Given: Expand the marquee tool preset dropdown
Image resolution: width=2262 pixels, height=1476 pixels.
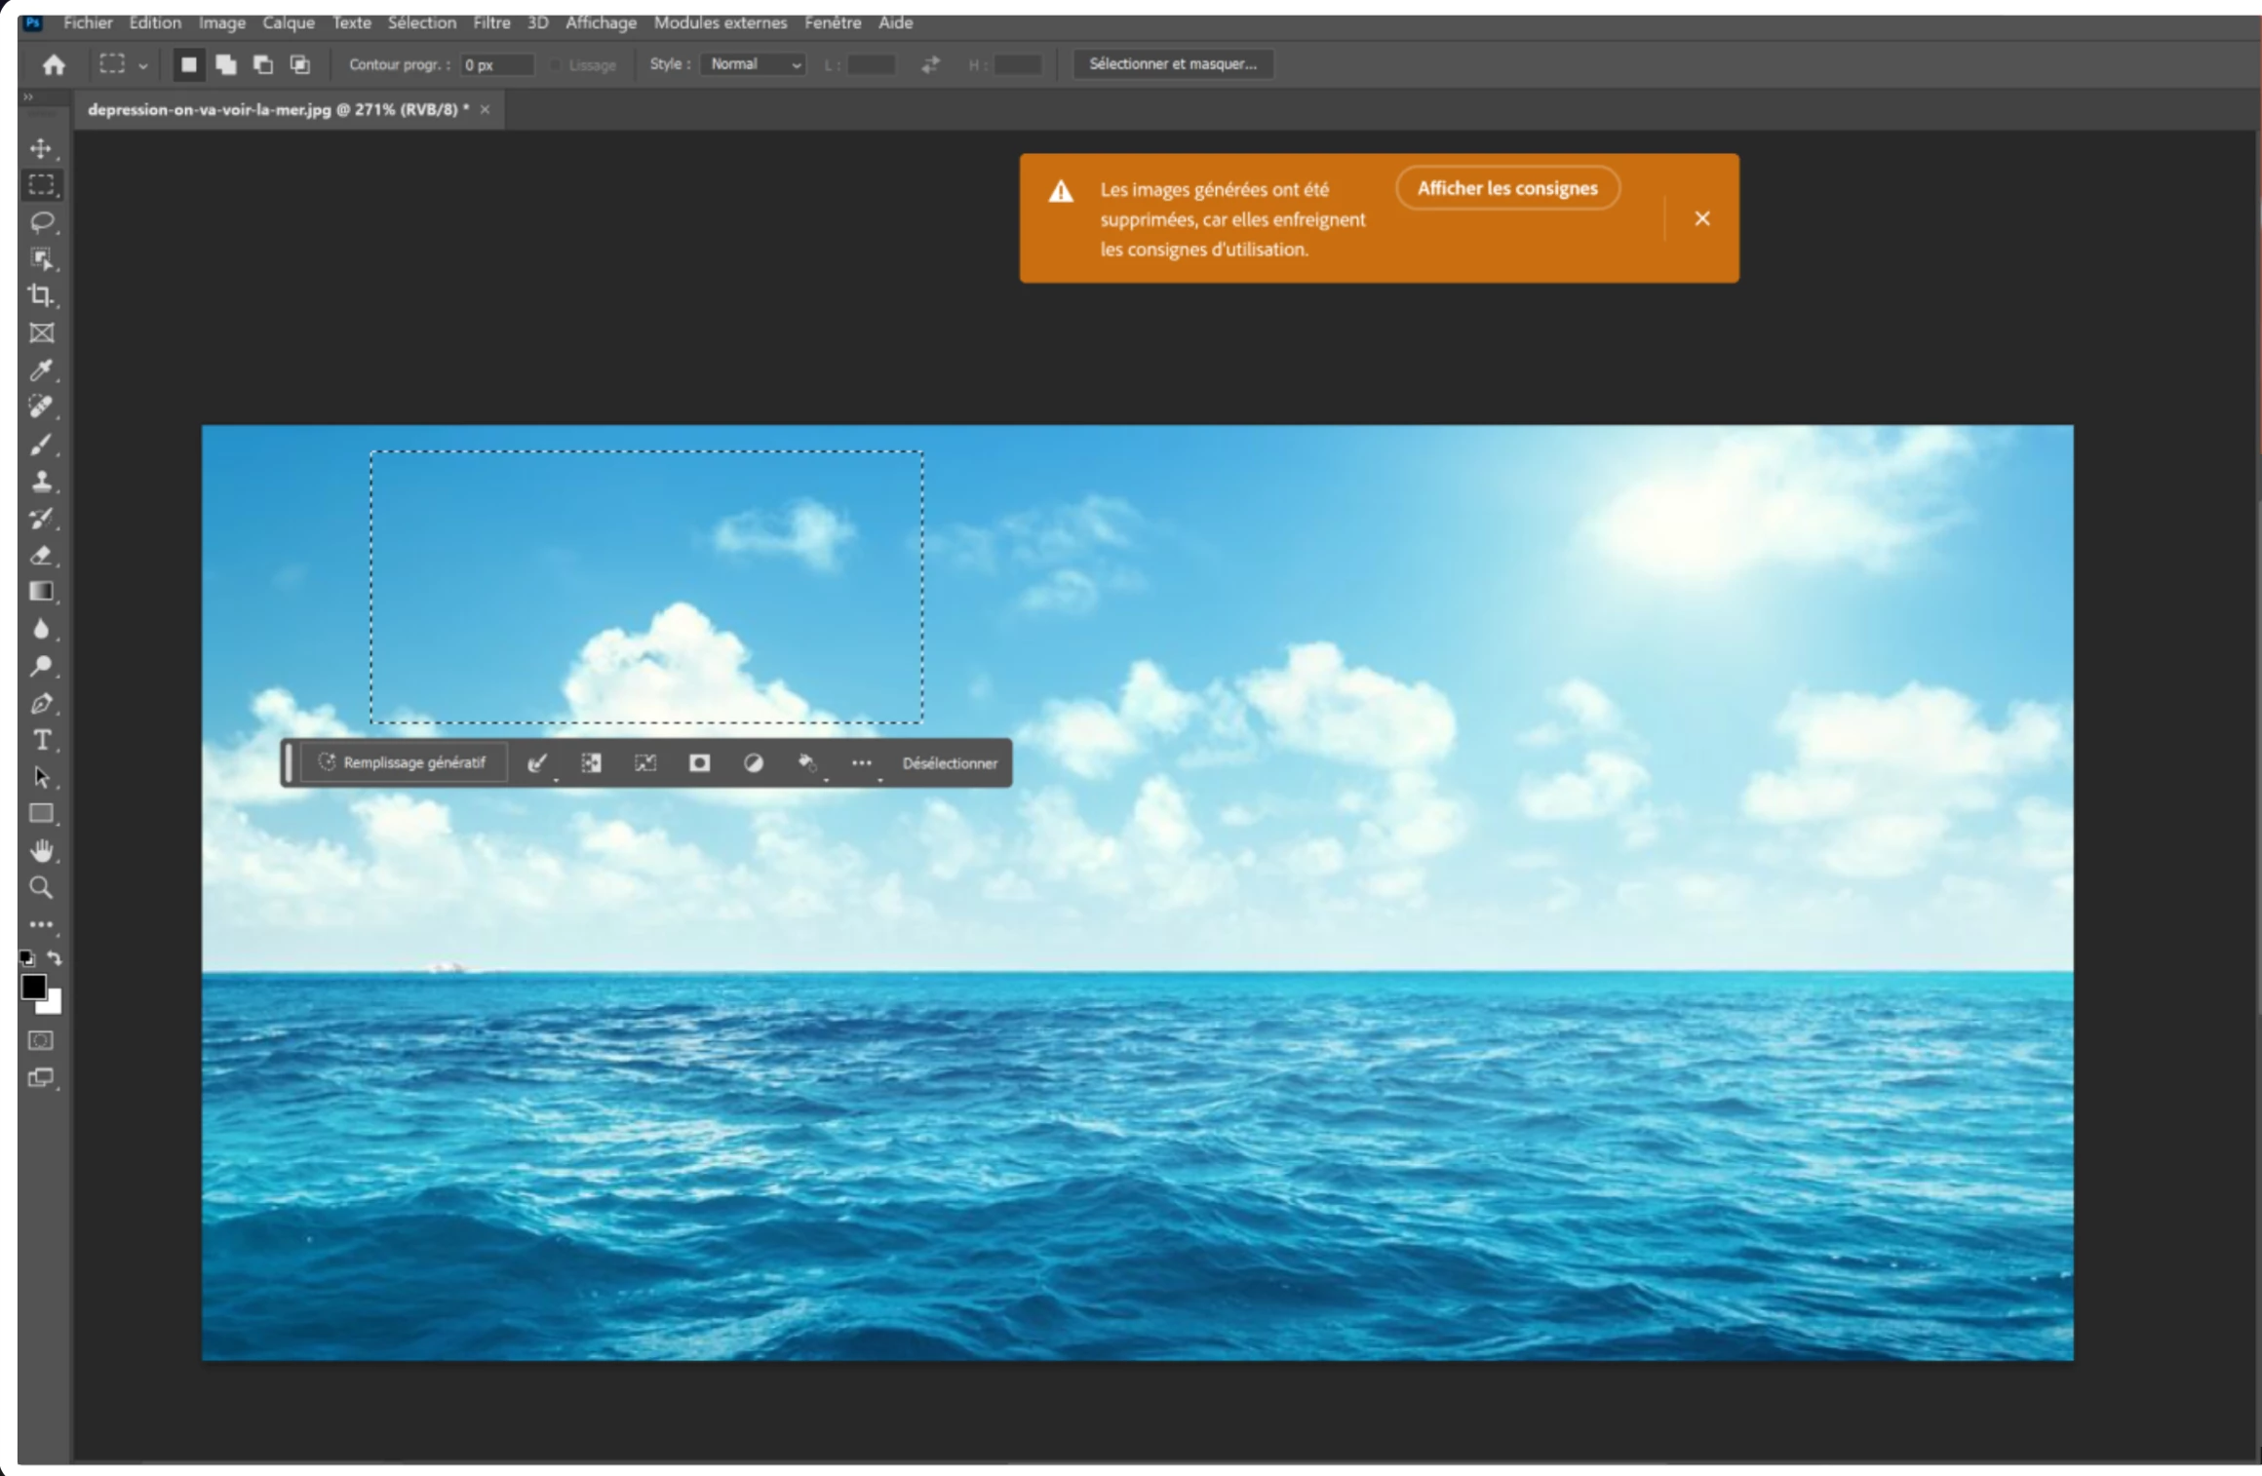Looking at the screenshot, I should pos(142,65).
